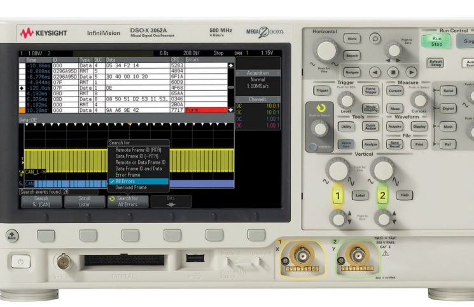Choose 'Remote or Data Frame ID' option
Screen dimensions: 474x307
coord(139,163)
